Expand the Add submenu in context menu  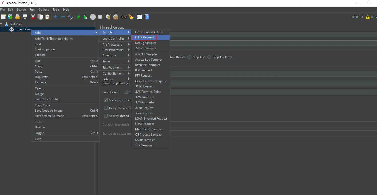tap(65, 32)
